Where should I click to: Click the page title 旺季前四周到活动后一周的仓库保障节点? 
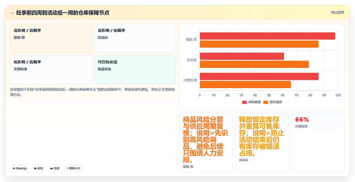63,13
